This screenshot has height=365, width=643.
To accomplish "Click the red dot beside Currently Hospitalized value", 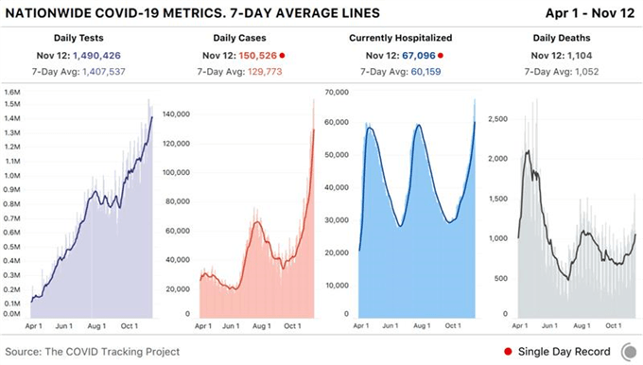I will (441, 56).
